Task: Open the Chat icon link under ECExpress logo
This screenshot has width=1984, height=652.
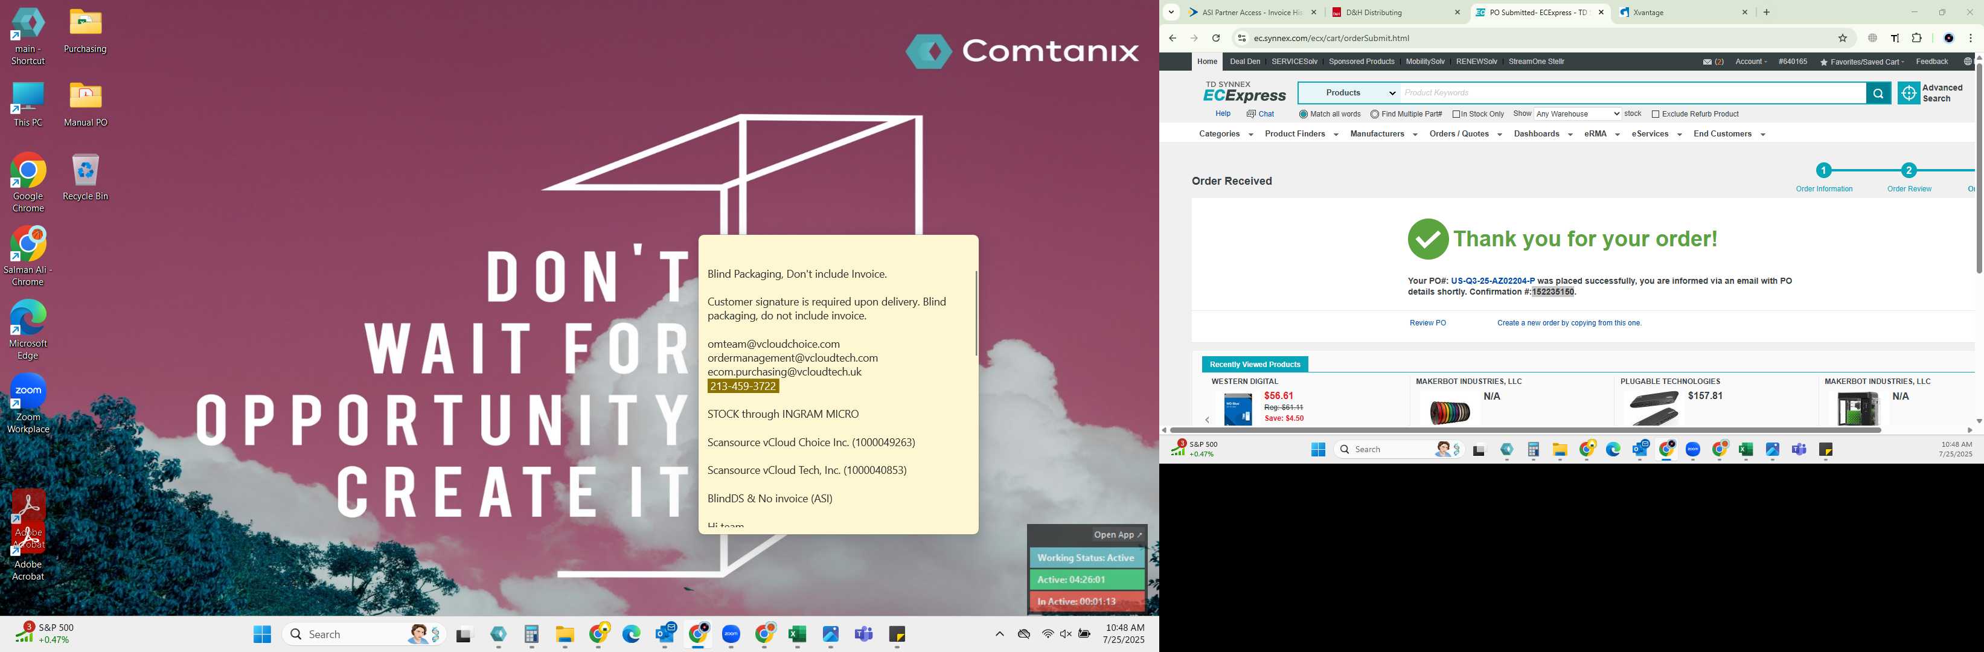Action: [1260, 114]
